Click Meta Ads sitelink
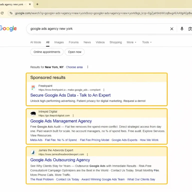This screenshot has height=192, width=192. click(x=36, y=140)
